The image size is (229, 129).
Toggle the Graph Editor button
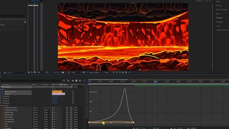84,81
